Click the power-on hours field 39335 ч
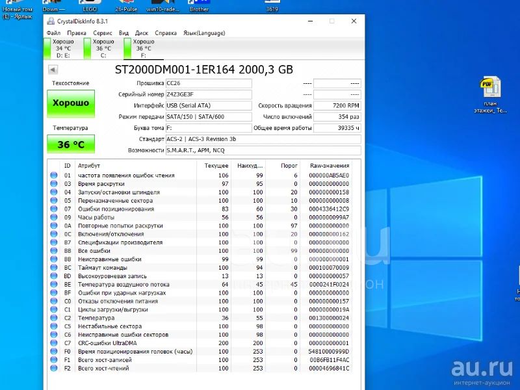 337,128
